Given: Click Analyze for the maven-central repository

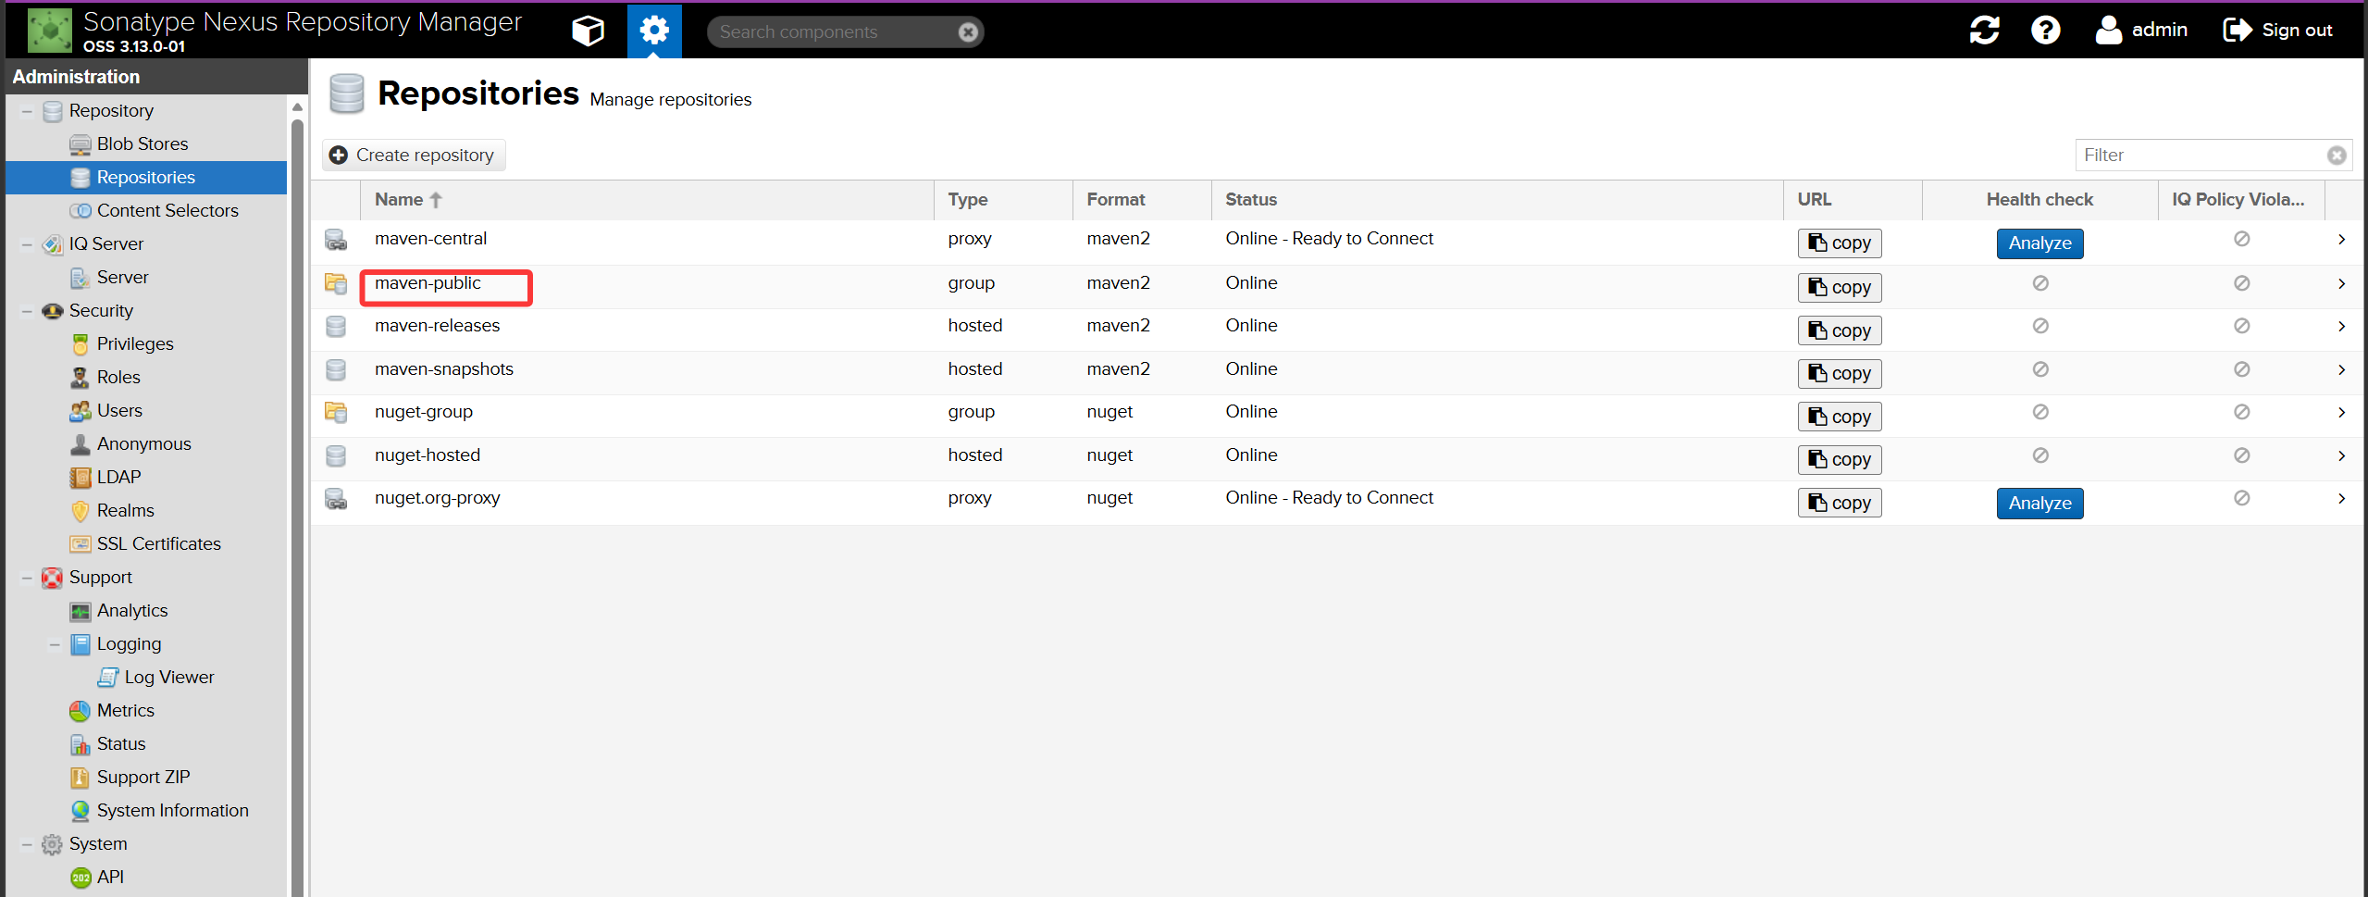Looking at the screenshot, I should 2039,243.
